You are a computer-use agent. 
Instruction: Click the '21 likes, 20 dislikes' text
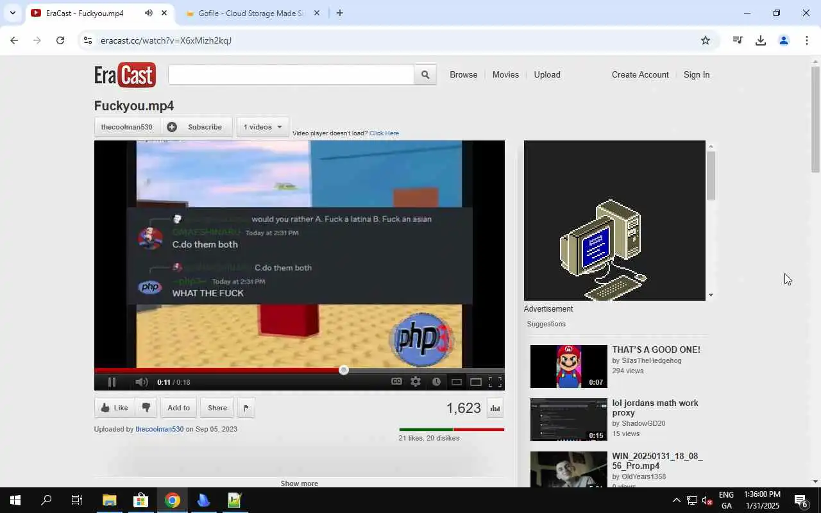[428, 438]
